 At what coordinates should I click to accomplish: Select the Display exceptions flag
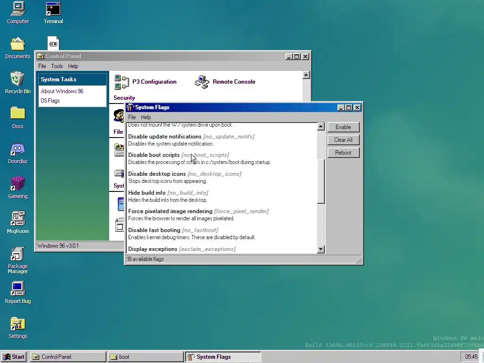(222, 250)
